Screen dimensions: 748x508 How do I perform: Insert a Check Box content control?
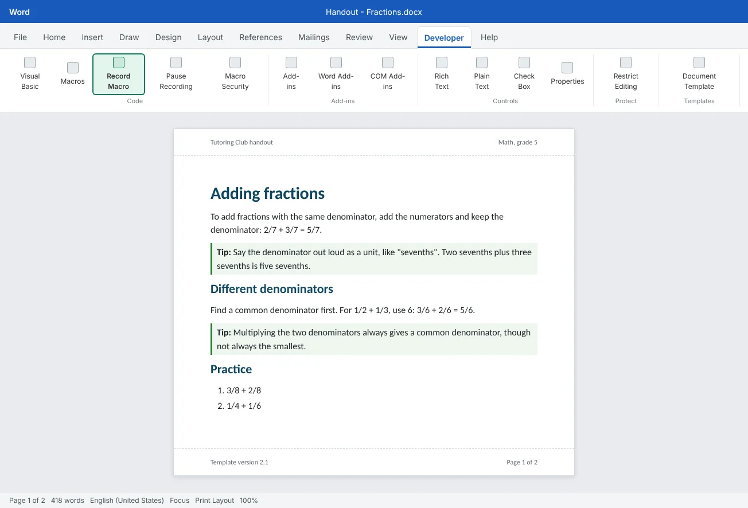[x=524, y=74]
